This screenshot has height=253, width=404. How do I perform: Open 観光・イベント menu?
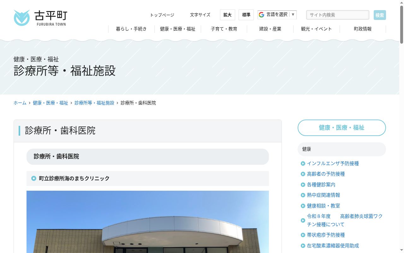tap(317, 29)
